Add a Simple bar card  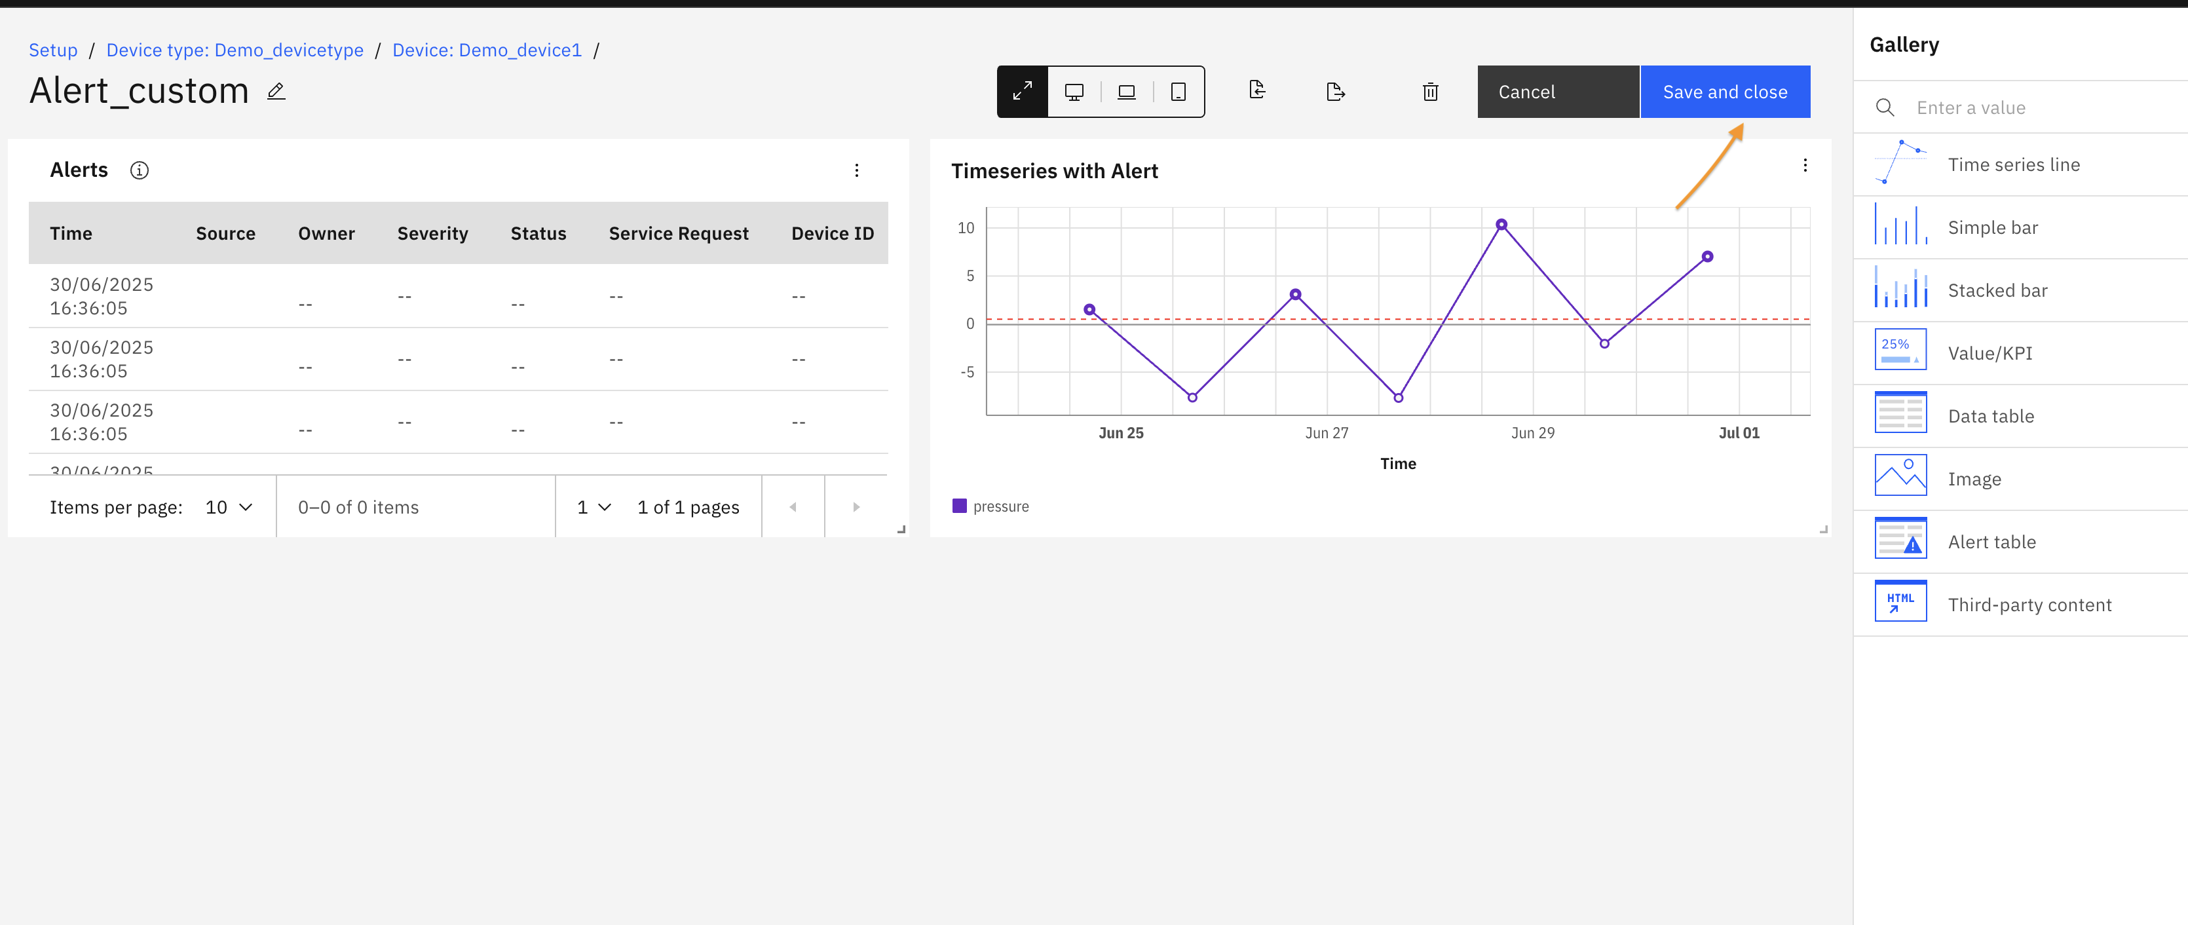(2021, 227)
